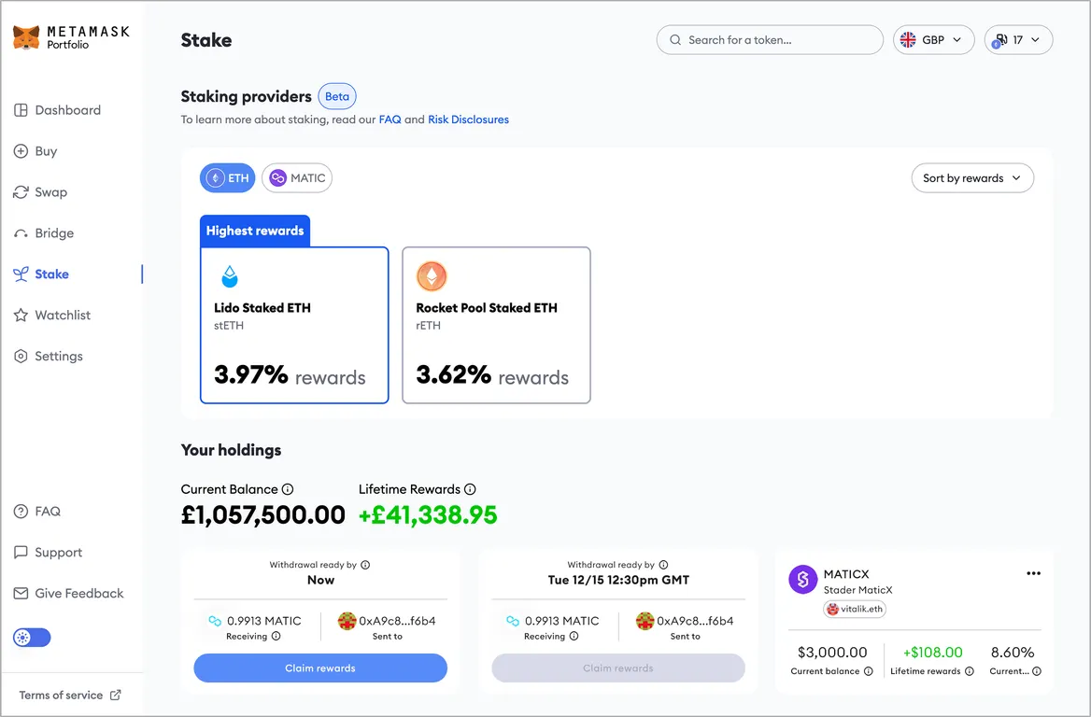Click Receiving info icon in the Tue 12/15 card
Screen dimensions: 1091x717
574,636
